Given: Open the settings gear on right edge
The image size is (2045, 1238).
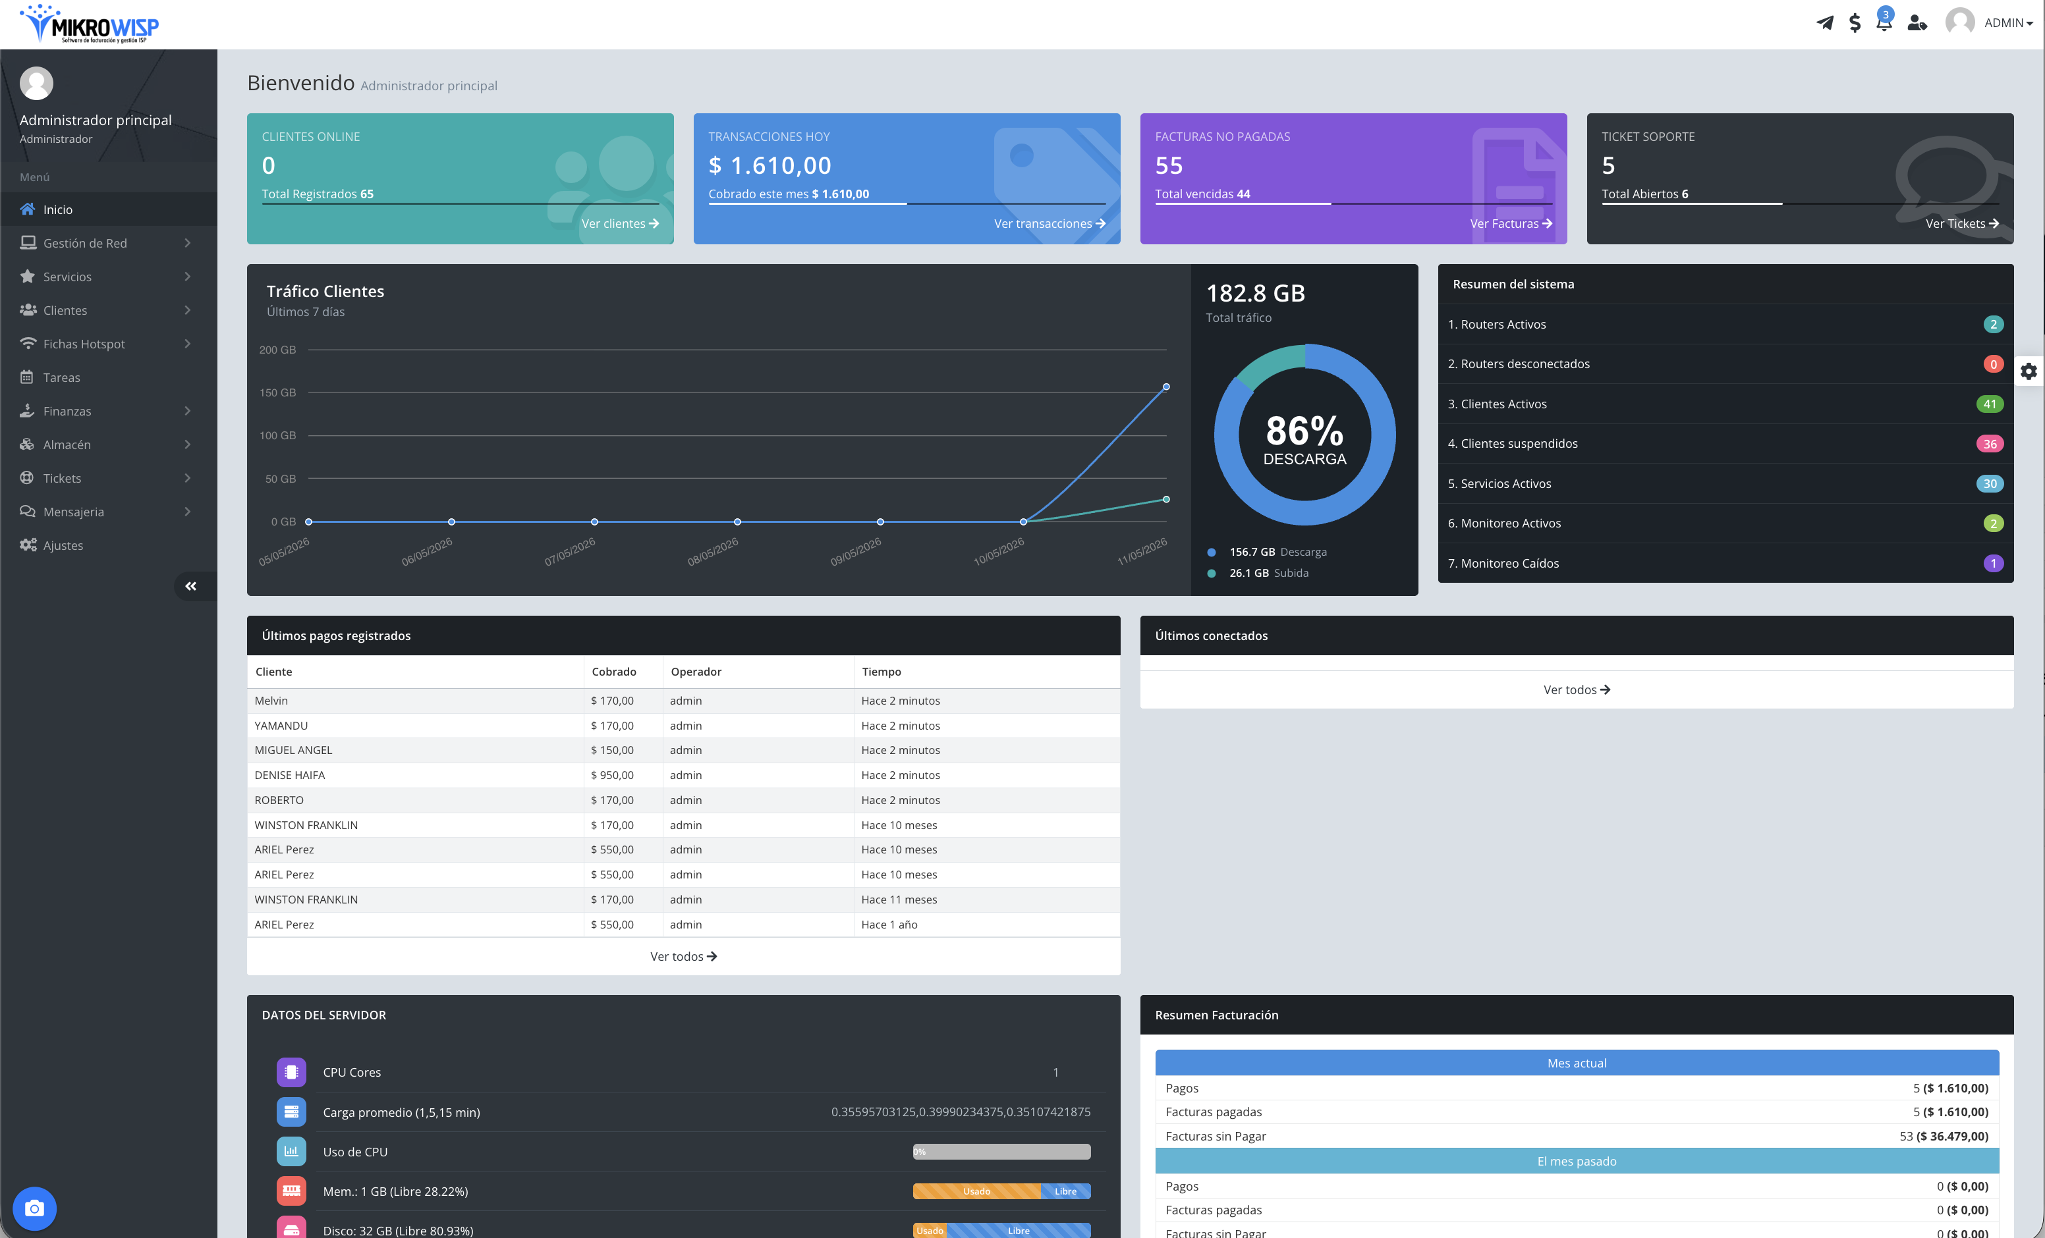Looking at the screenshot, I should 2029,371.
